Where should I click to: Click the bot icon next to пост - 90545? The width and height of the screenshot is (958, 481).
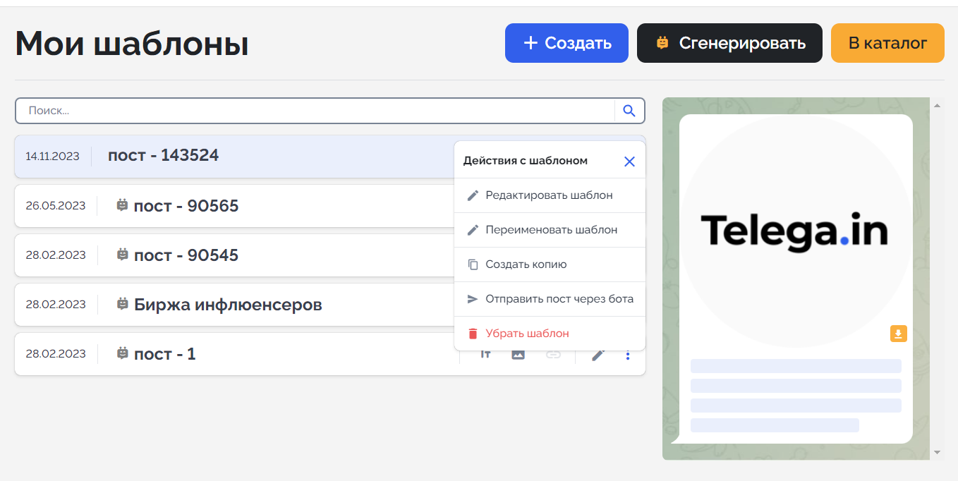tap(123, 255)
